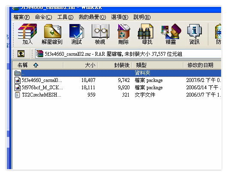The width and height of the screenshot is (228, 176).
Task: Sort by 封裝後 column header
Action: pyautogui.click(x=115, y=65)
